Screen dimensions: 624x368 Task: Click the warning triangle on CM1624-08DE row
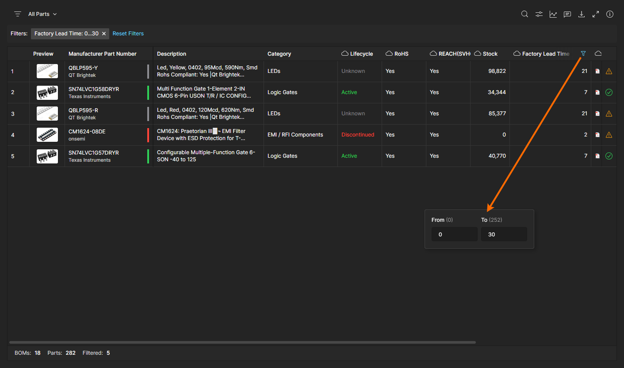tap(609, 135)
